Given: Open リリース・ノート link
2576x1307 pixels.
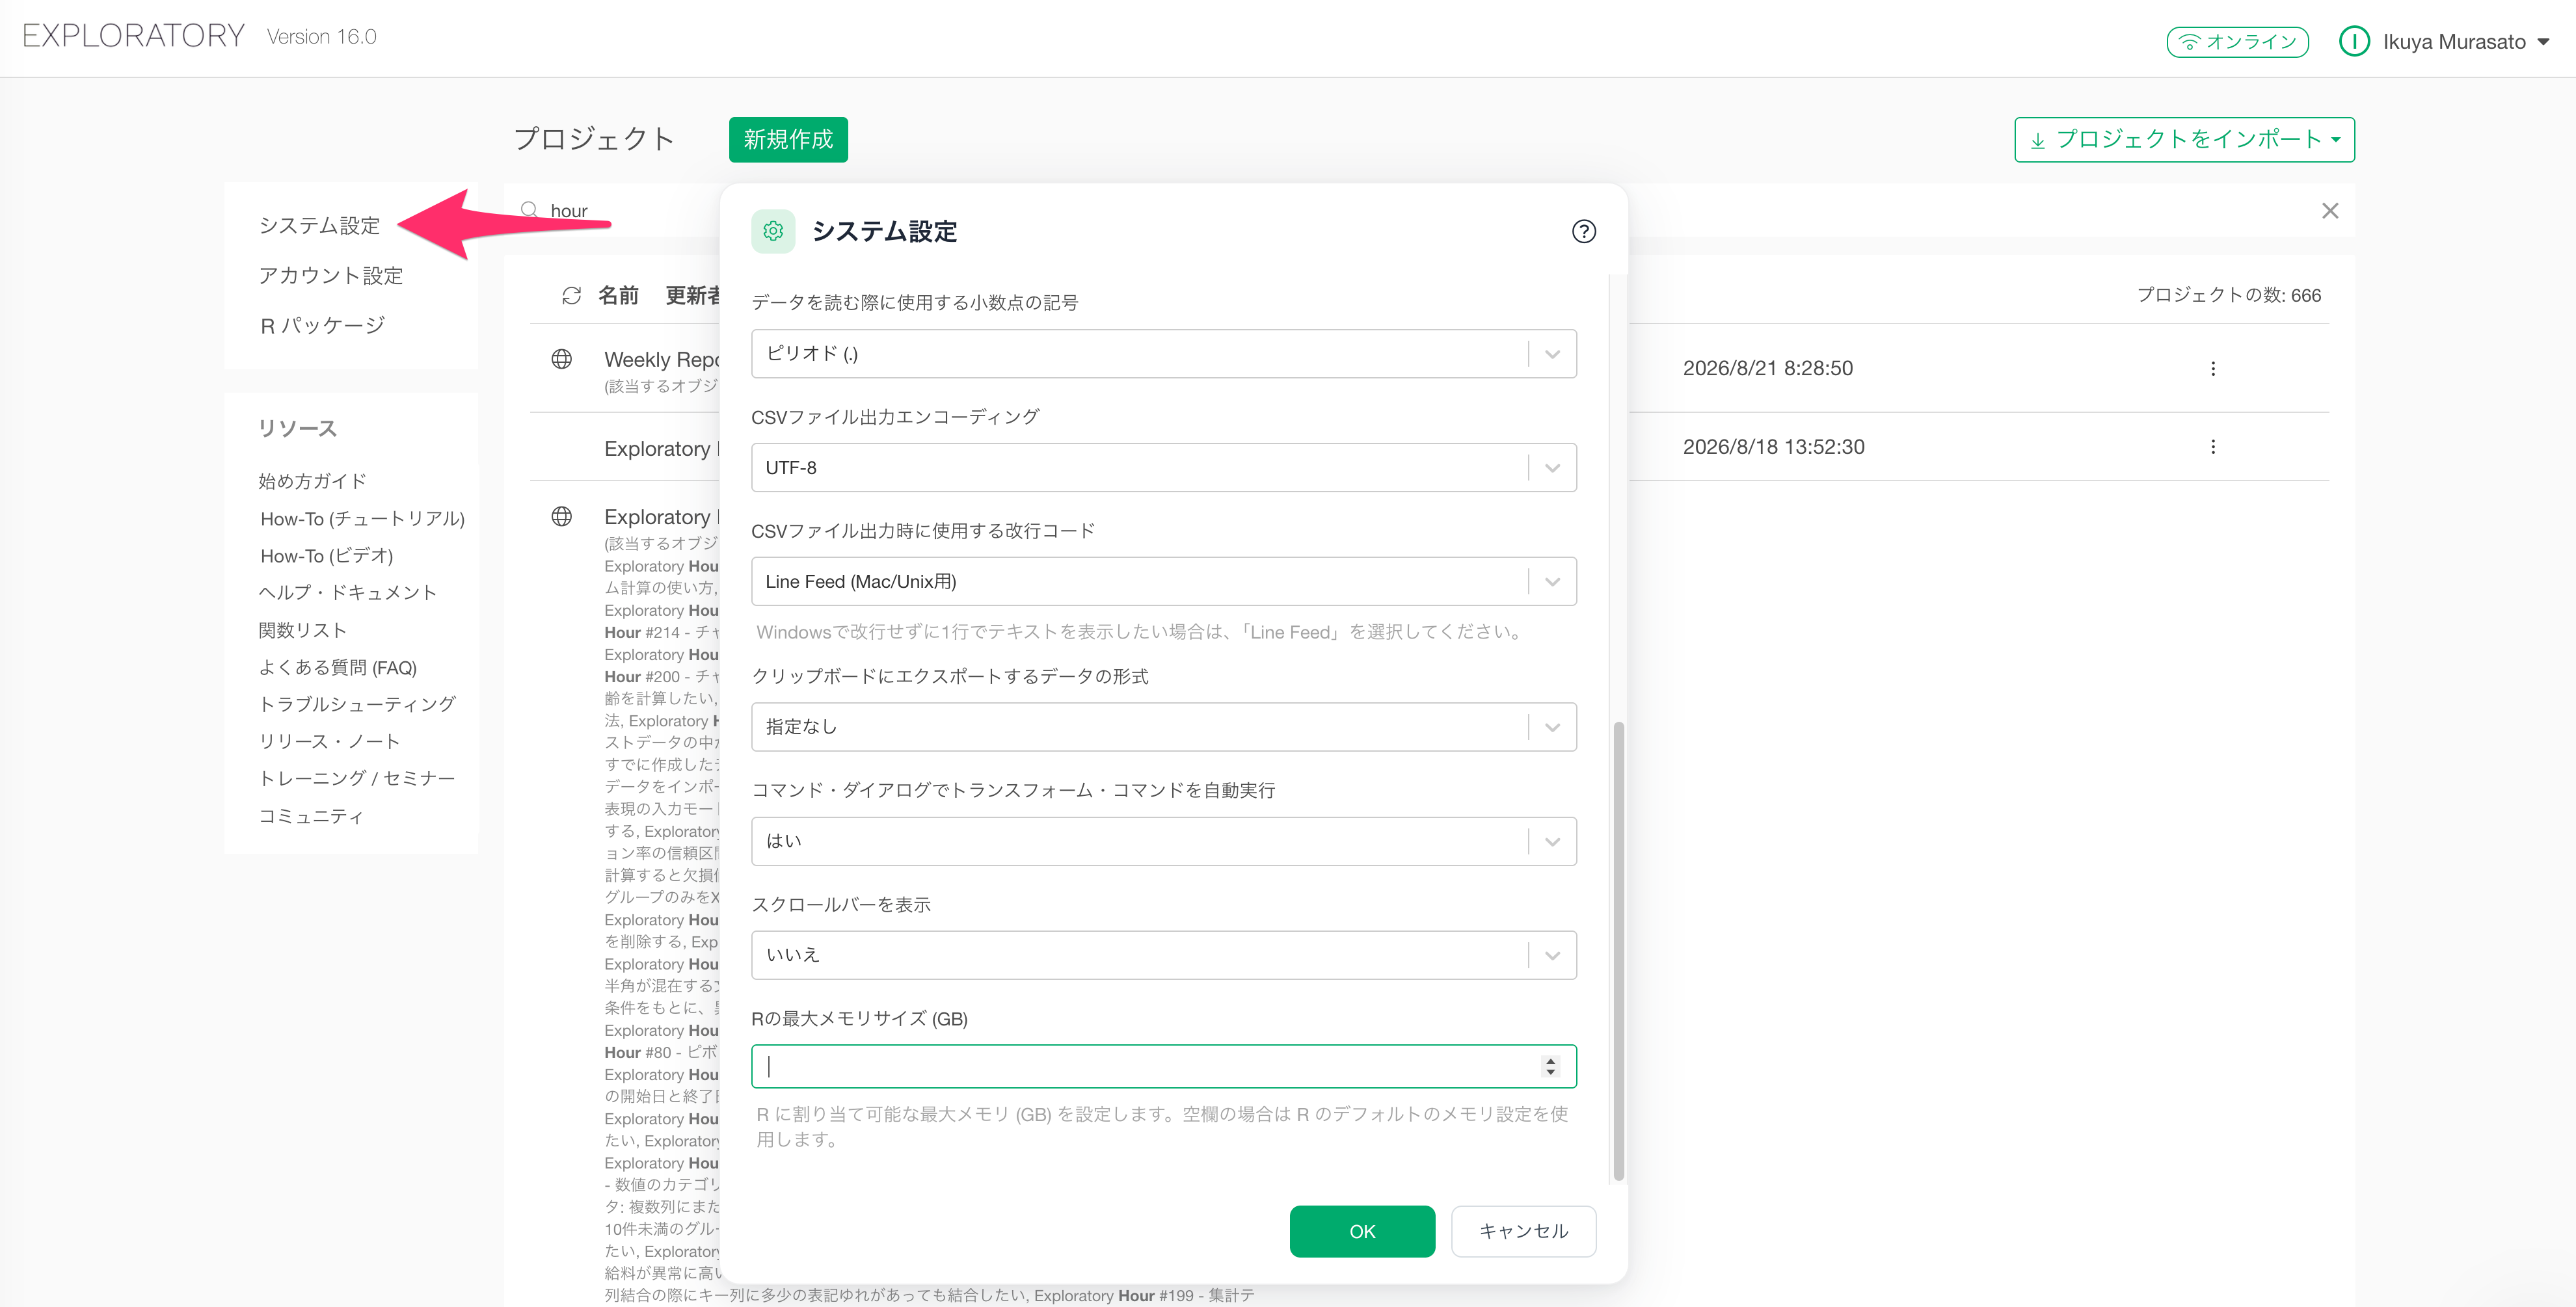Looking at the screenshot, I should click(x=329, y=741).
